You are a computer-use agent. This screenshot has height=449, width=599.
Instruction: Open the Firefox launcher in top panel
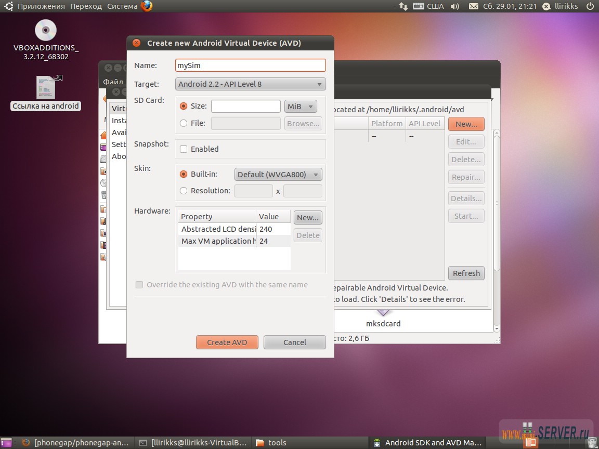146,6
